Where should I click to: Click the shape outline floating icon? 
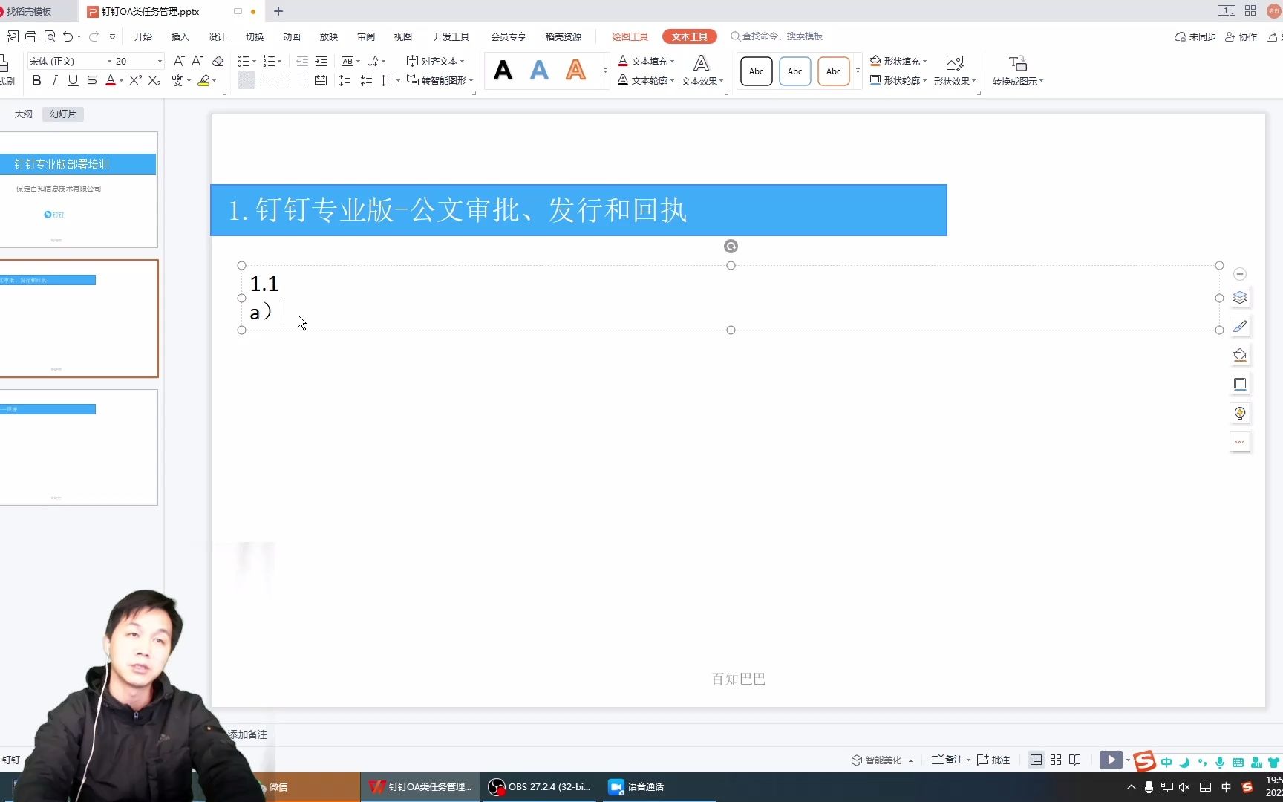coord(1240,385)
